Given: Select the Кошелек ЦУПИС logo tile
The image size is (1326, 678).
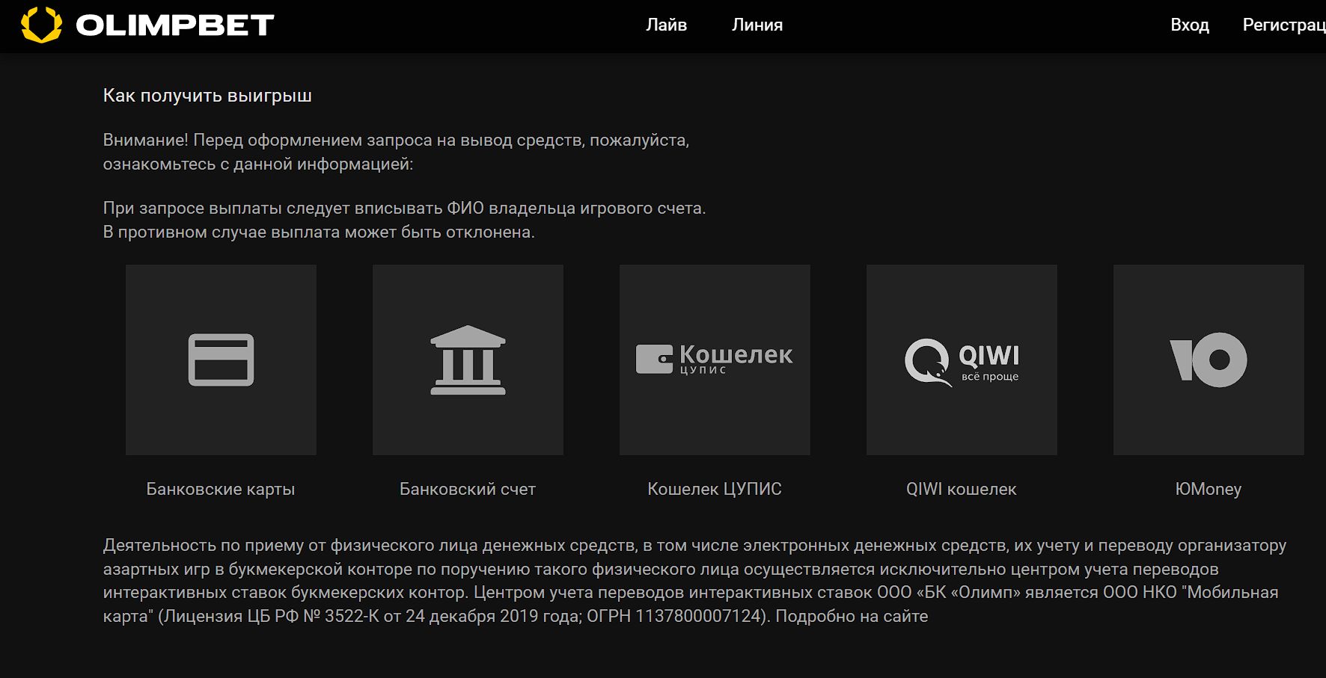Looking at the screenshot, I should click(x=715, y=360).
